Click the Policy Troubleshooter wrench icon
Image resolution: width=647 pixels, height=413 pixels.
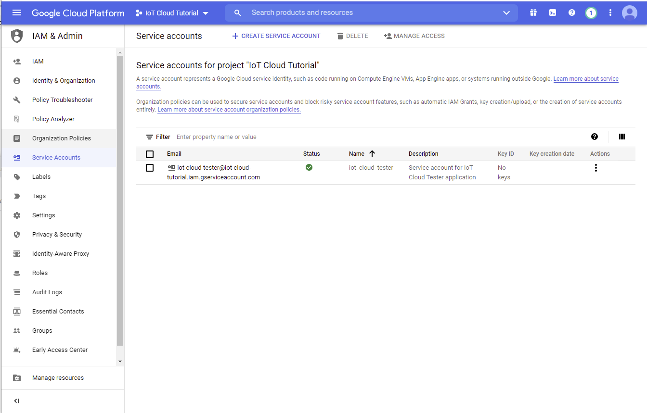click(x=17, y=100)
